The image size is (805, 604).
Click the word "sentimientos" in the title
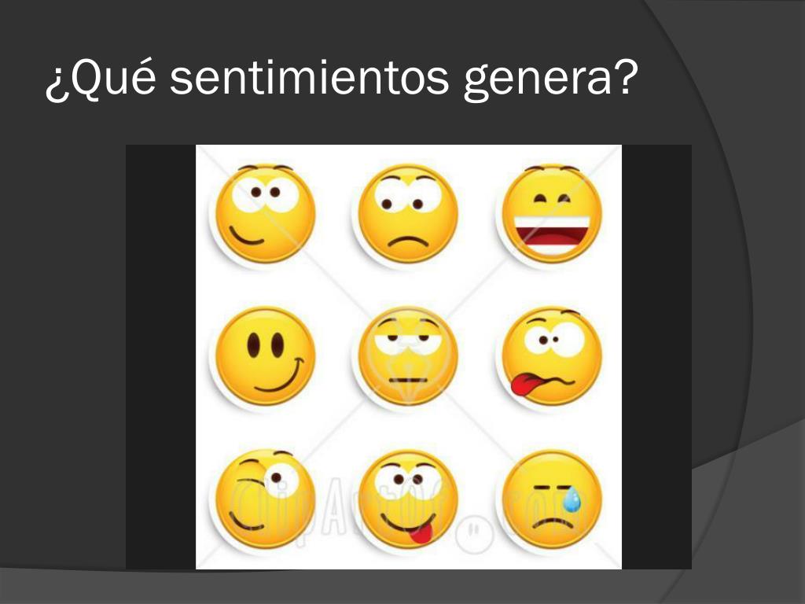[310, 78]
